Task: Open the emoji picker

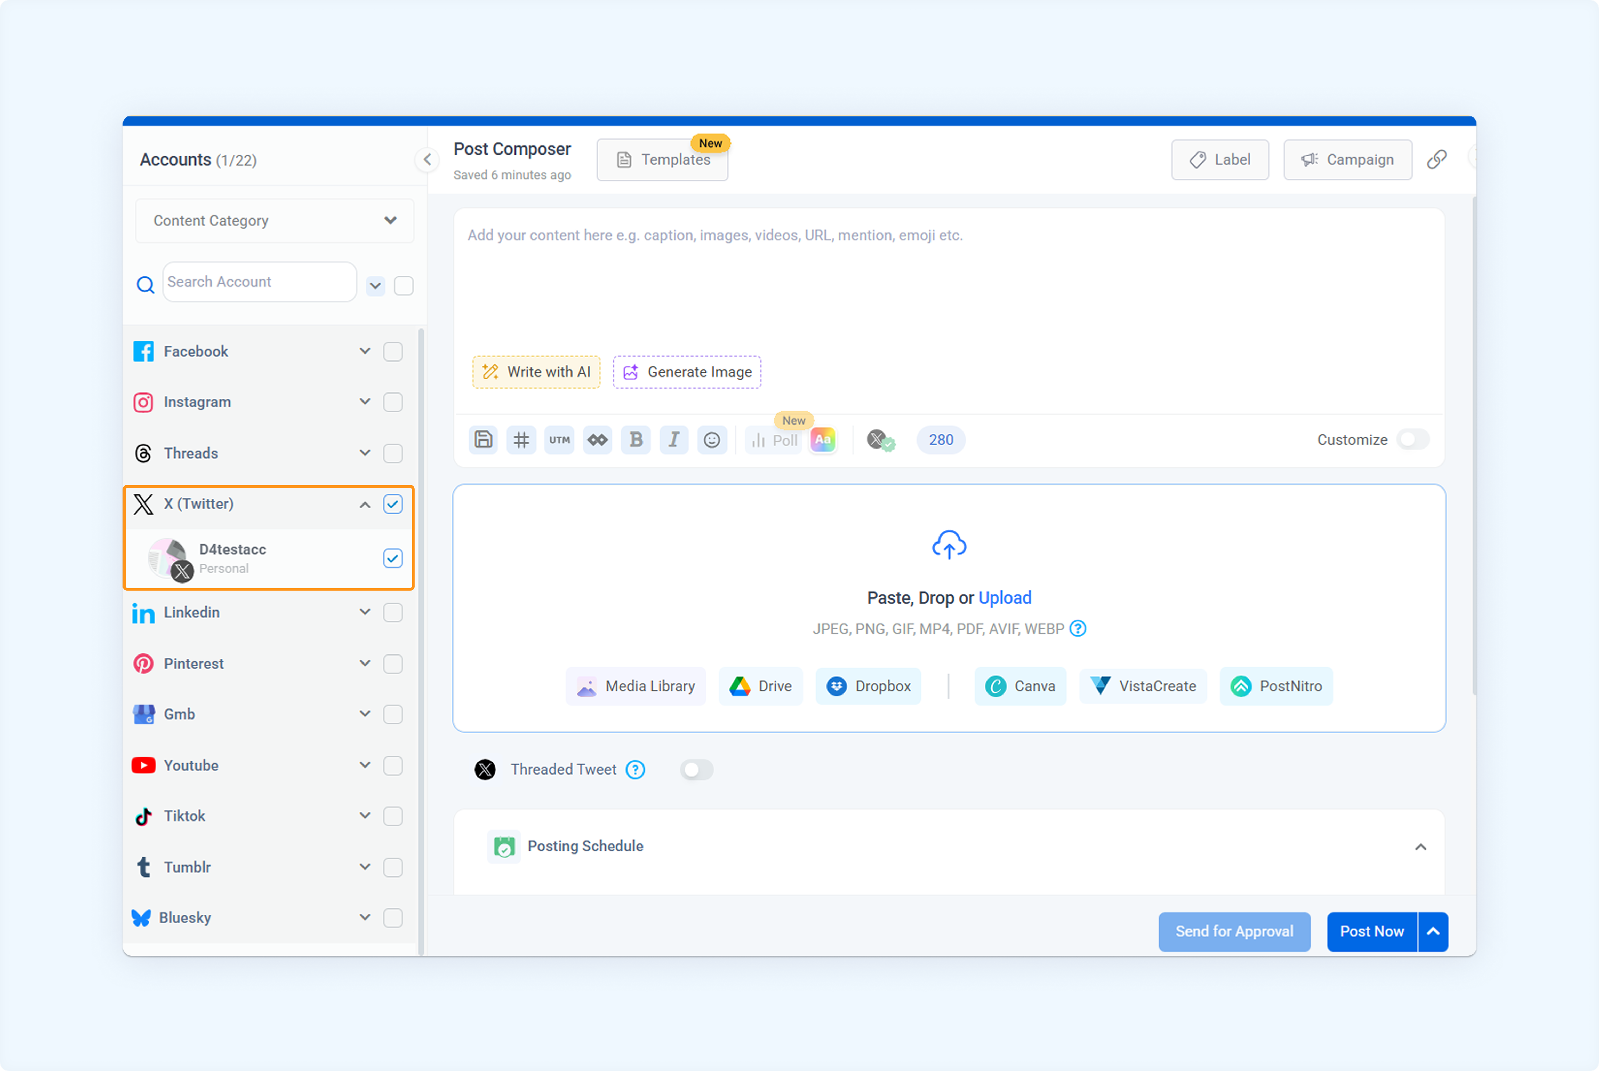Action: pyautogui.click(x=712, y=440)
